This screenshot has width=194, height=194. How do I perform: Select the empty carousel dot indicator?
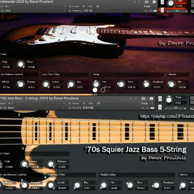[103, 90]
